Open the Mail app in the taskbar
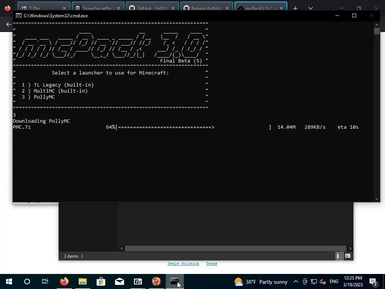 119,281
